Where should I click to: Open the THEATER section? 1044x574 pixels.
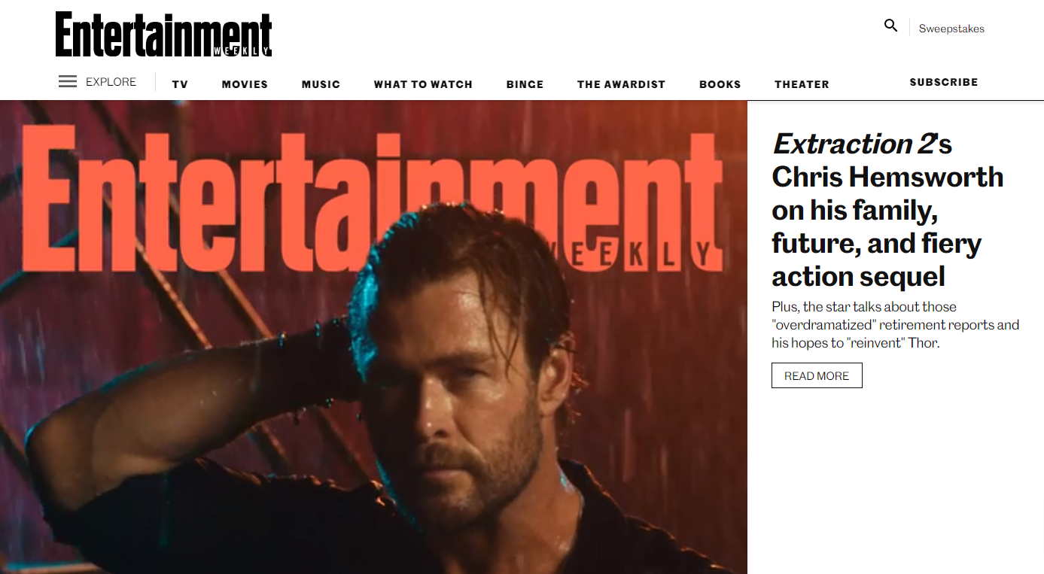(802, 84)
